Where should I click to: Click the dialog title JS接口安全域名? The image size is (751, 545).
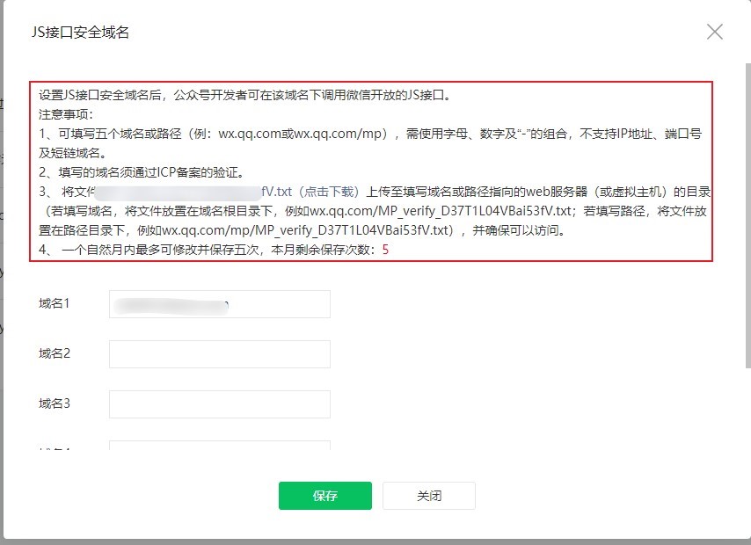point(81,33)
